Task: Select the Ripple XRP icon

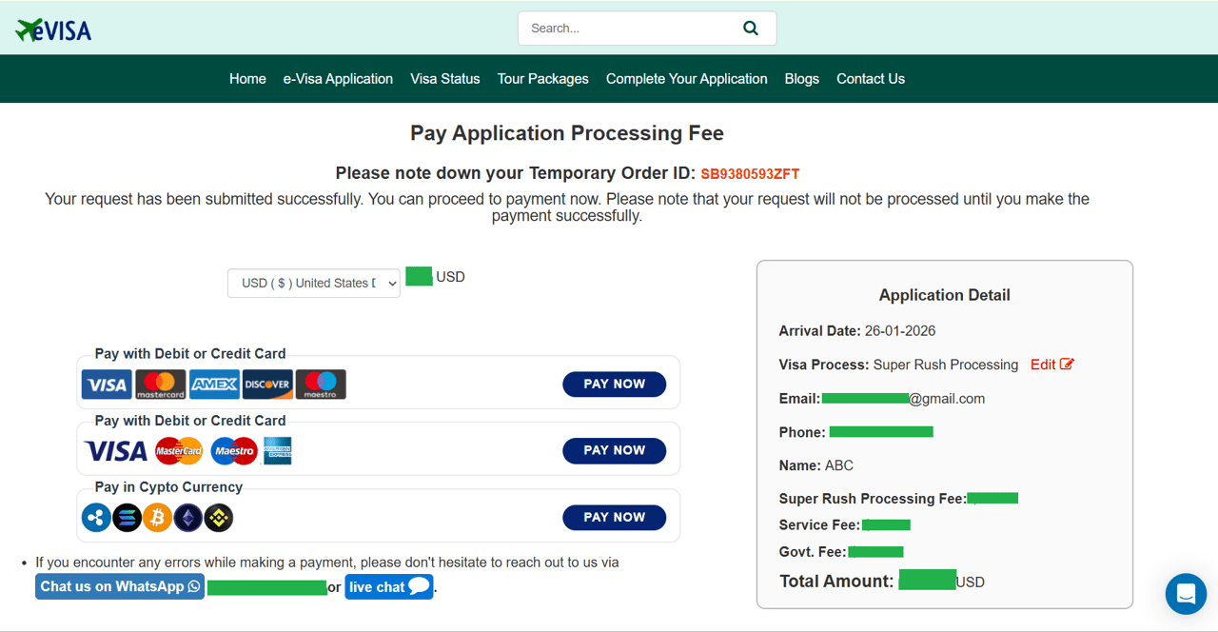Action: coord(95,517)
